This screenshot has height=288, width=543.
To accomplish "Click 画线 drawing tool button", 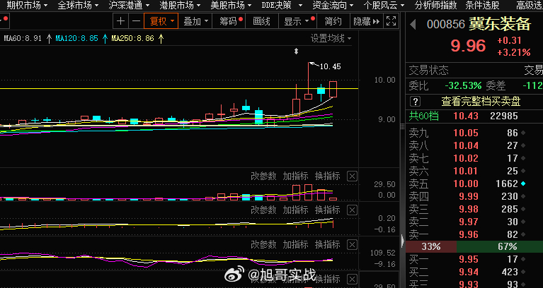I will 261,21.
